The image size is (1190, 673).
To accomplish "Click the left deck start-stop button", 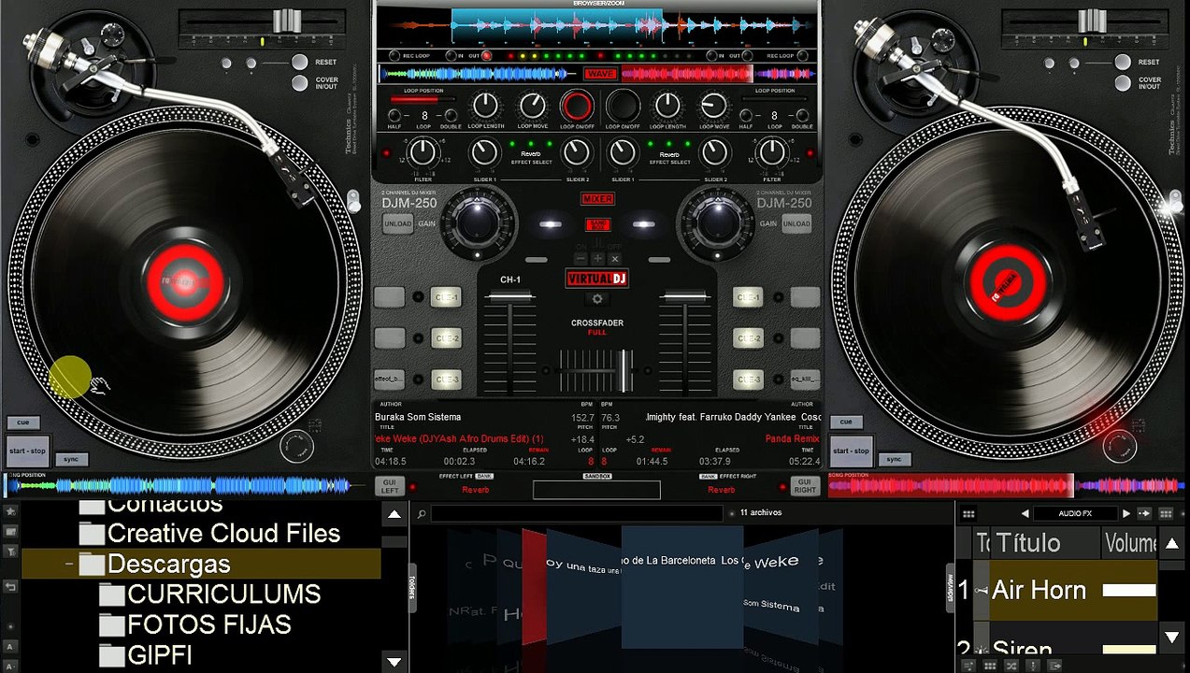I will coord(28,451).
